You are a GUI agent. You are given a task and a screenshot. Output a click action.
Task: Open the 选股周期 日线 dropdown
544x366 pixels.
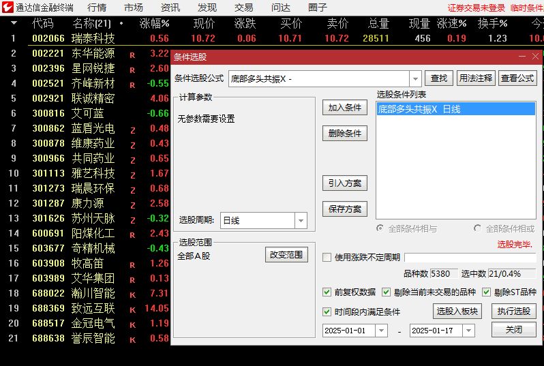[x=301, y=221]
